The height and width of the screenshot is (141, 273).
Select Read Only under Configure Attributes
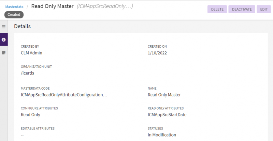(30, 115)
